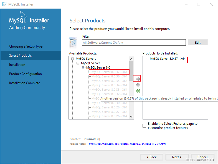Minimize the MySQL Installer window
Image resolution: width=218 pixels, height=164 pixels.
186,4
